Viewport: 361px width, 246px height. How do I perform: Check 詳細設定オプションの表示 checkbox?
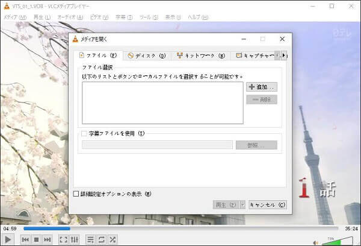76,194
